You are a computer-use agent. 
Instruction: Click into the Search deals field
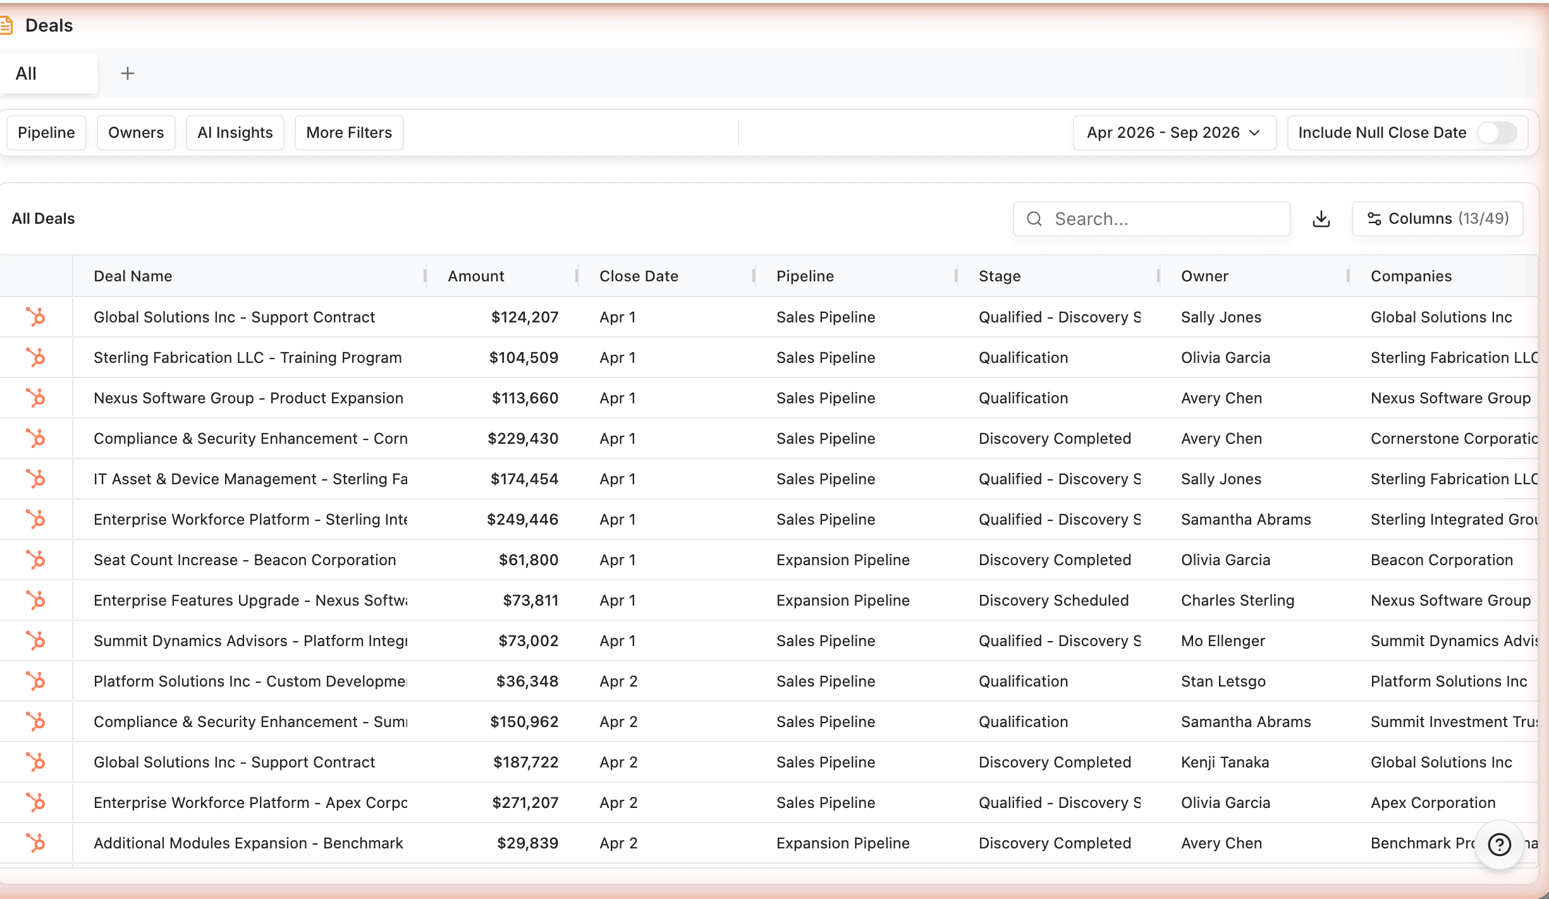coord(1163,219)
